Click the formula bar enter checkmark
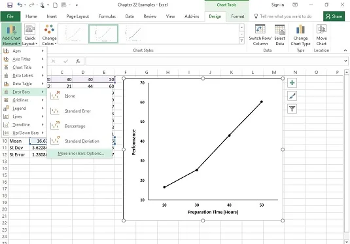This screenshot has width=350, height=244. click(x=66, y=61)
